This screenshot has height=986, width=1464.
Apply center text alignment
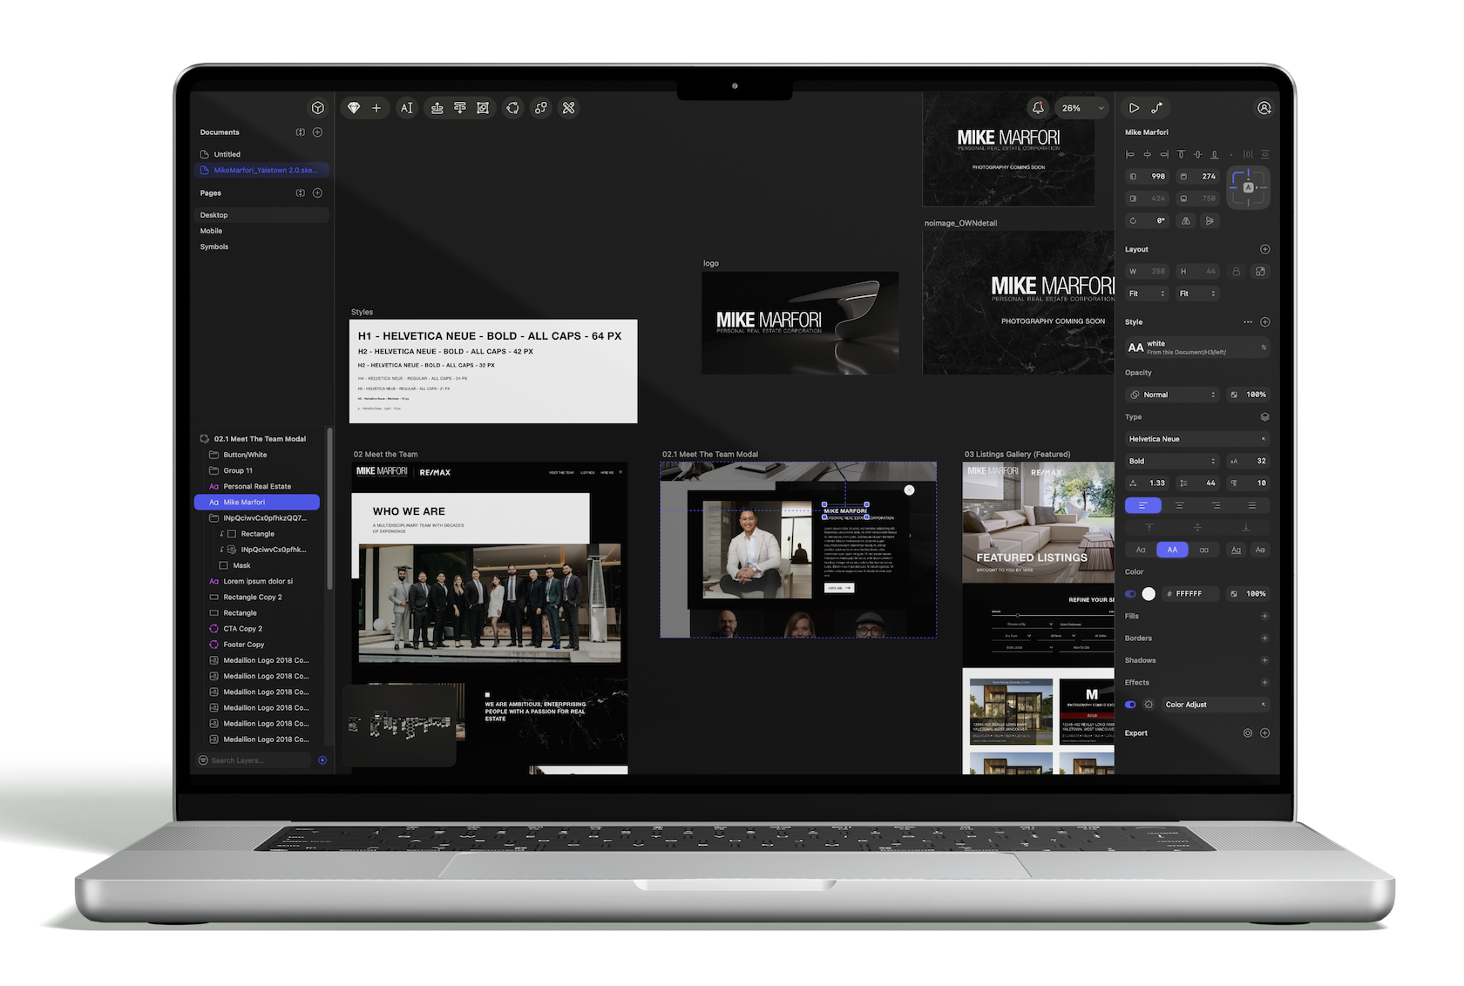(x=1179, y=505)
